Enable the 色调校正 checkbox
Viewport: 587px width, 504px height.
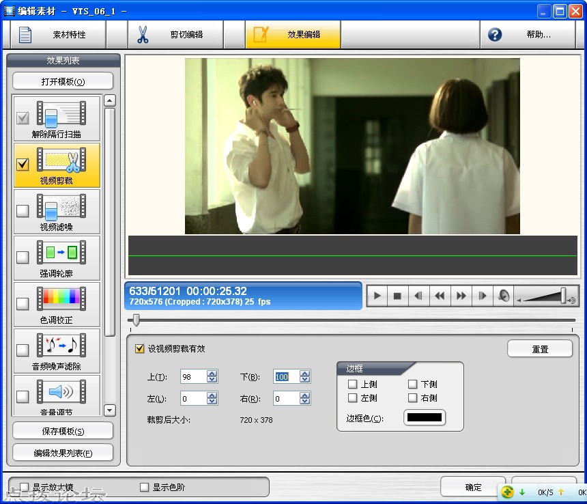point(23,304)
